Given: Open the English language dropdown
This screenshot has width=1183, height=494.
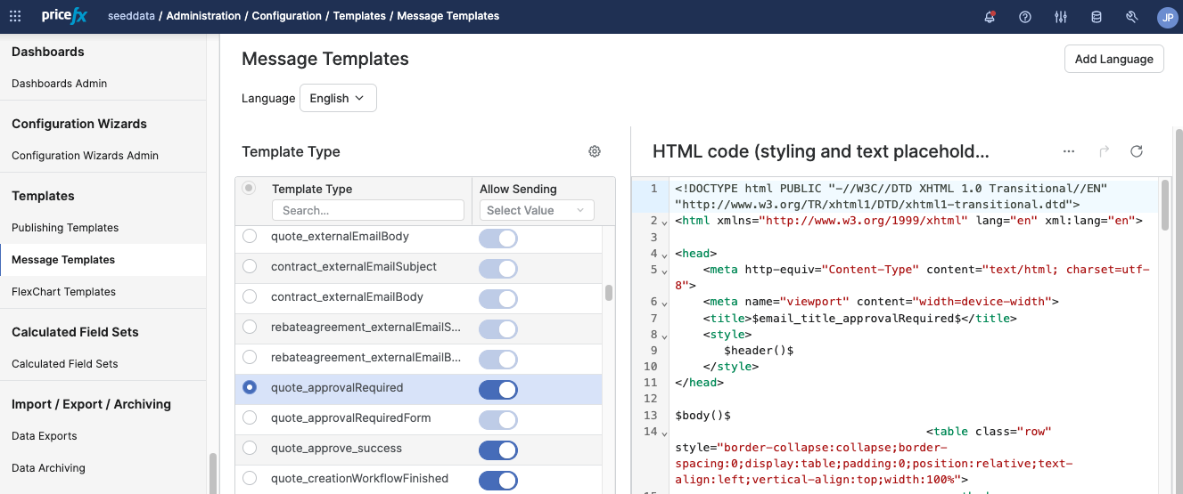Looking at the screenshot, I should click(x=338, y=98).
